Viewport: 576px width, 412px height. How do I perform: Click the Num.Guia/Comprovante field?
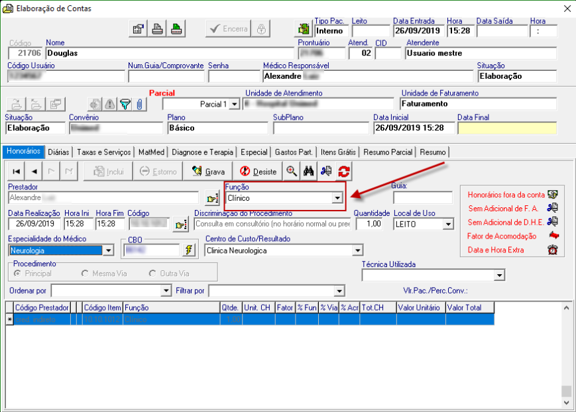166,76
